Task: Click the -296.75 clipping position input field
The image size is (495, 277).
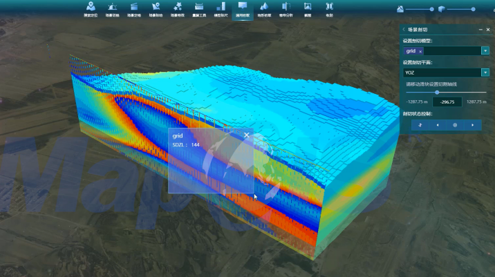Action: pyautogui.click(x=447, y=102)
